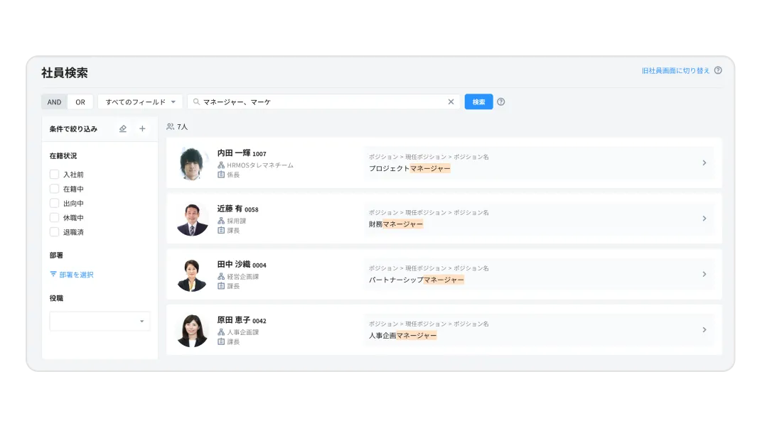Screen dimensions: 762x428
Task: Click the plus icon to add filter condition
Action: (142, 128)
